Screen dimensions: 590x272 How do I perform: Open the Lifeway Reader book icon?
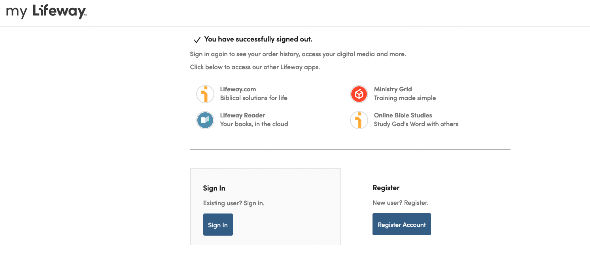point(205,120)
